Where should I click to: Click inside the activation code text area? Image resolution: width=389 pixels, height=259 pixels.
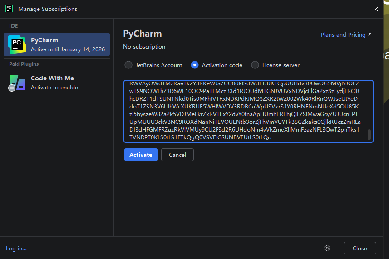(248, 111)
